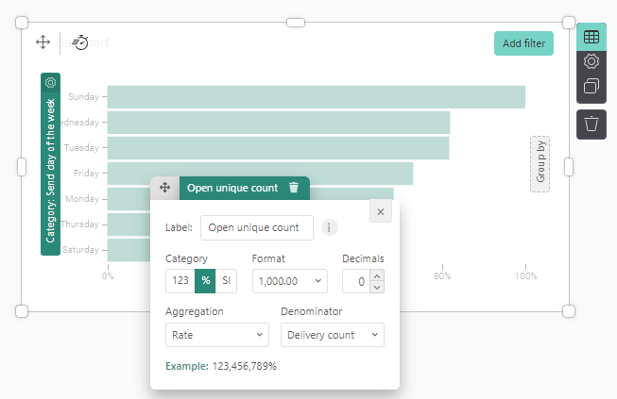Click the move handle beside Open unique count
617x399 pixels.
pos(164,188)
